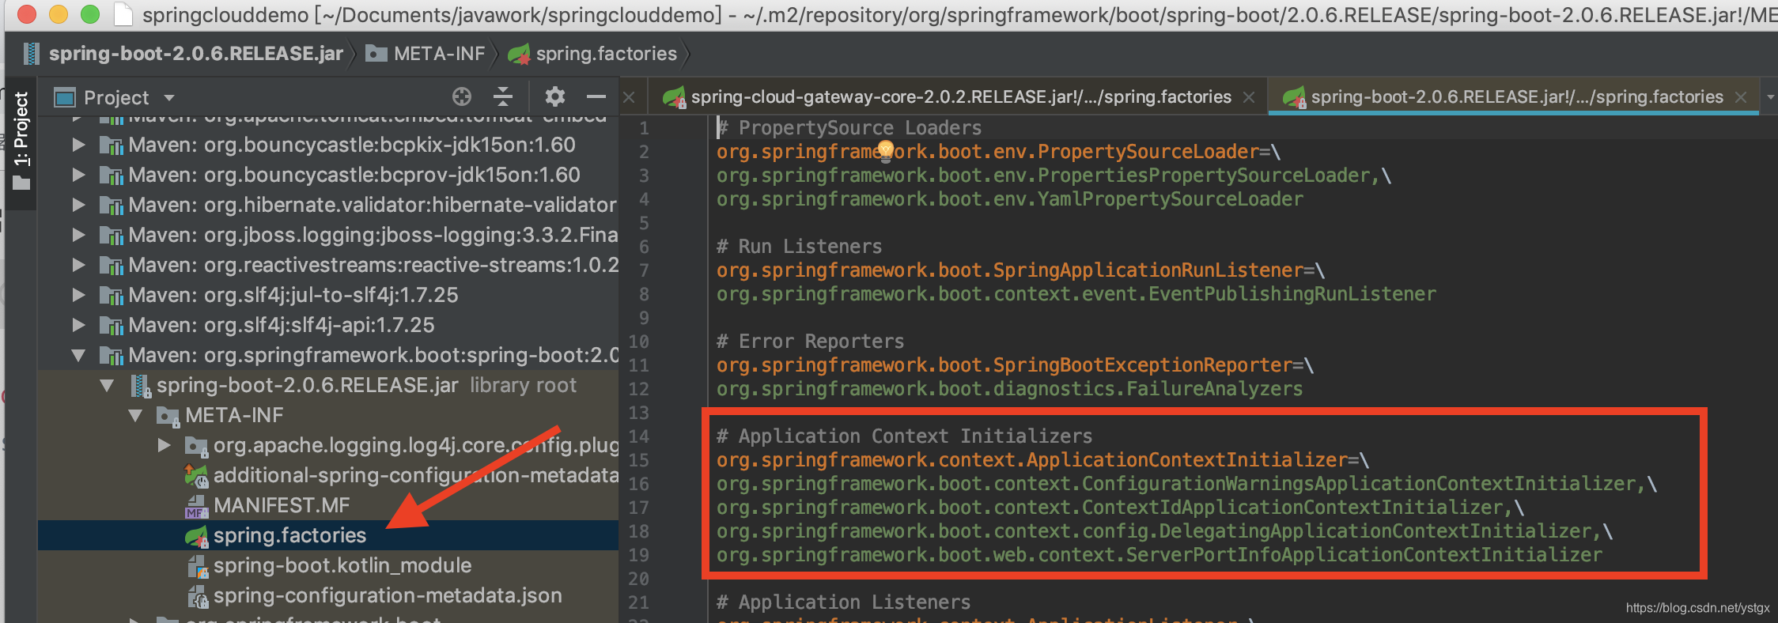This screenshot has height=623, width=1778.
Task: Collapse the META-INF folder in tree
Action: click(135, 416)
